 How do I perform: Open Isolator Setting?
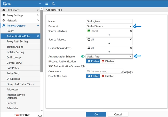[20, 52]
